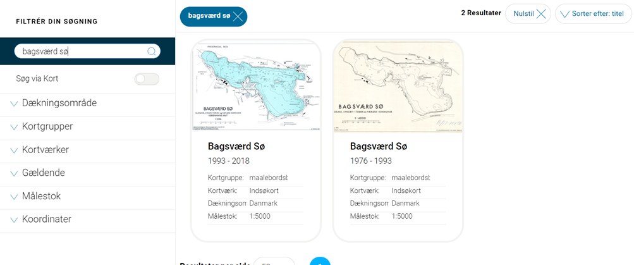Open the Bagsværd Sø 1976 - 1993 title

379,147
